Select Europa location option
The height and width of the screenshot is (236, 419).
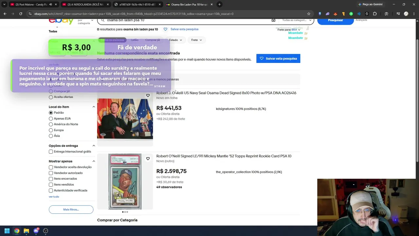pos(51,130)
